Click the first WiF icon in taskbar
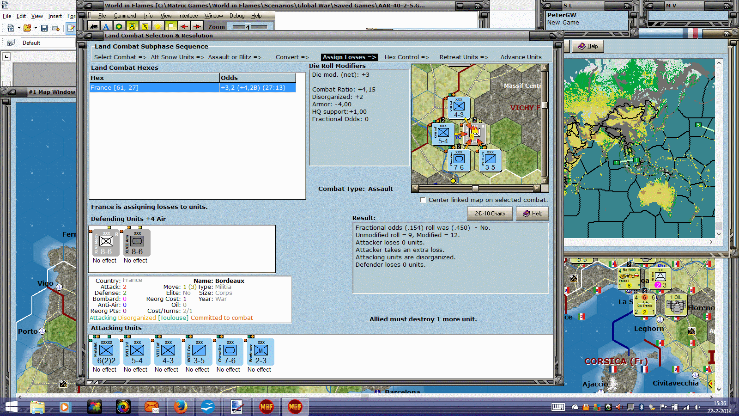The width and height of the screenshot is (739, 416). (x=267, y=407)
